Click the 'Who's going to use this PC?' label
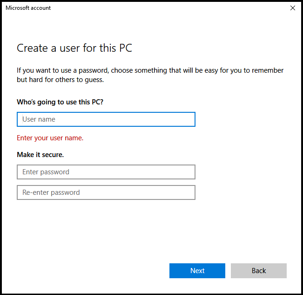 tap(60, 102)
